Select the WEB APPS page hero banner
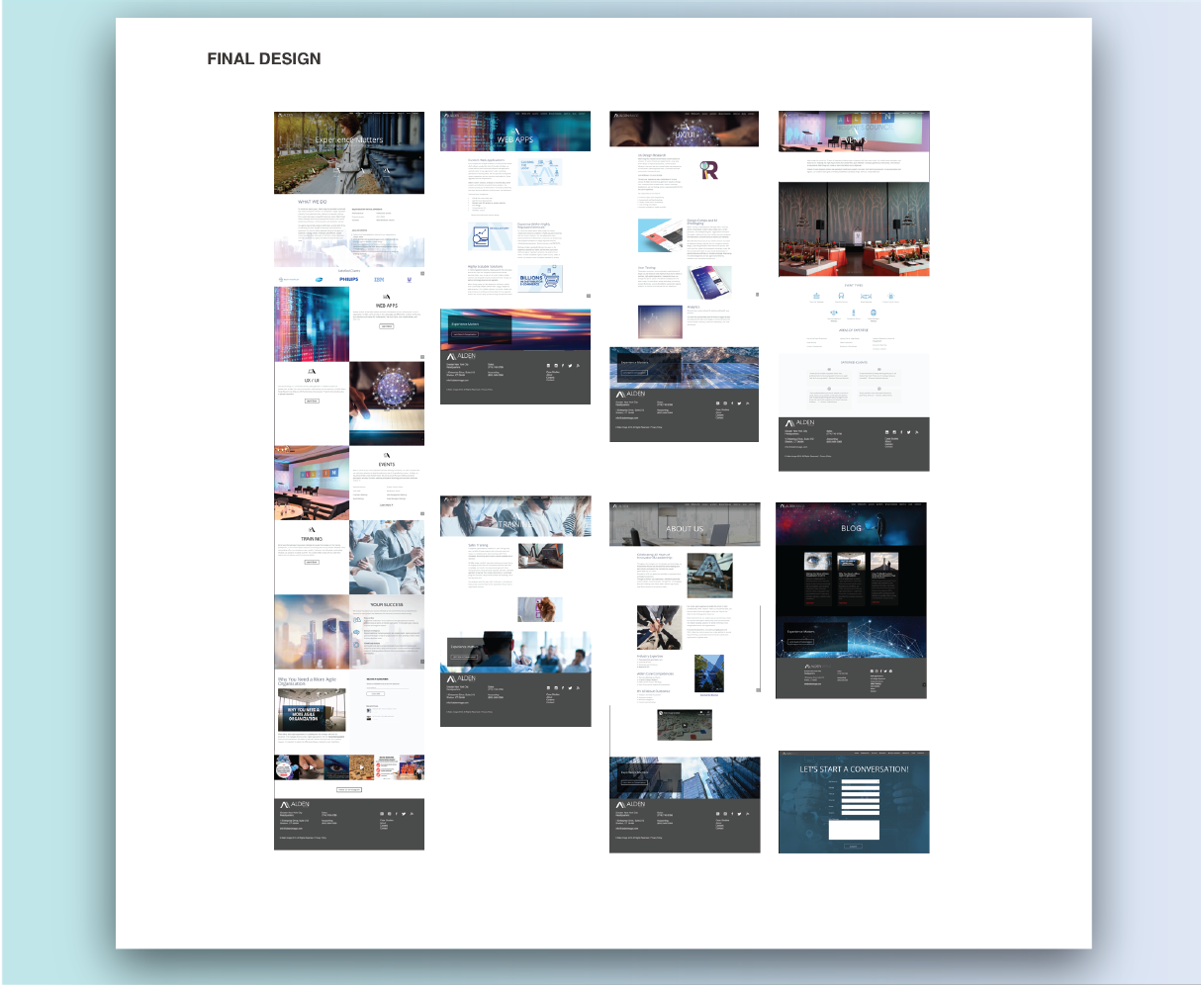This screenshot has width=1201, height=985. 515,131
